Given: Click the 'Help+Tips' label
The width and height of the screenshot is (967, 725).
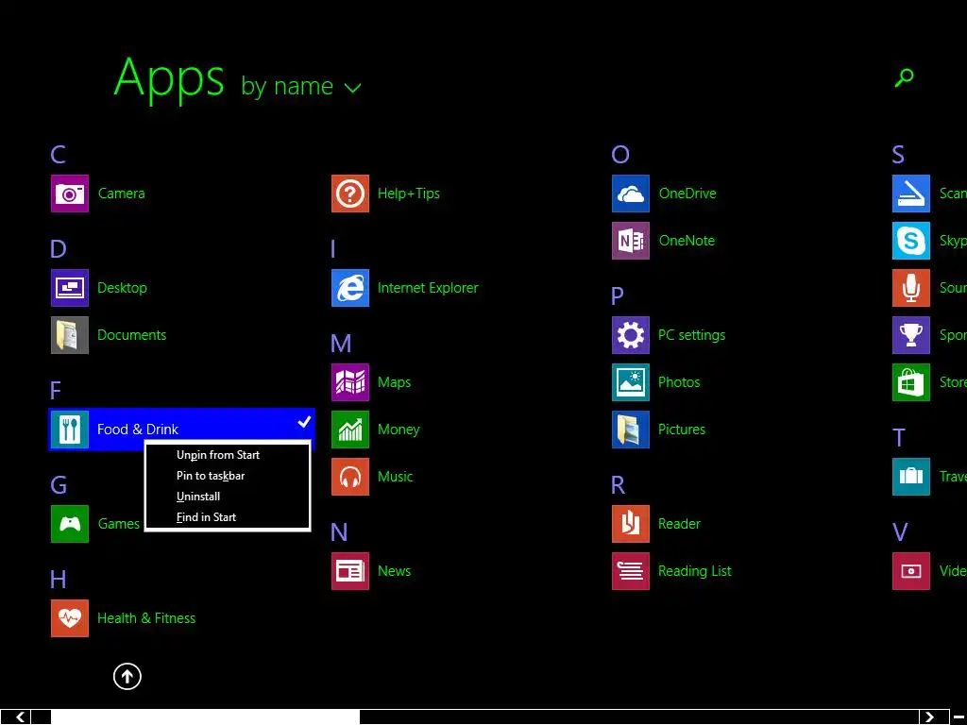Looking at the screenshot, I should [x=409, y=194].
